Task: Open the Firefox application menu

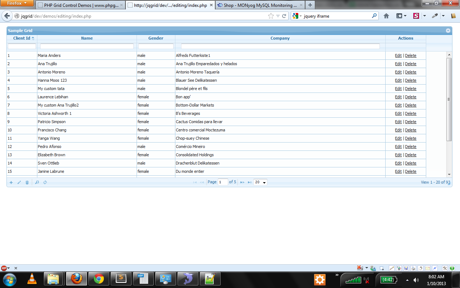Action: tap(17, 3)
